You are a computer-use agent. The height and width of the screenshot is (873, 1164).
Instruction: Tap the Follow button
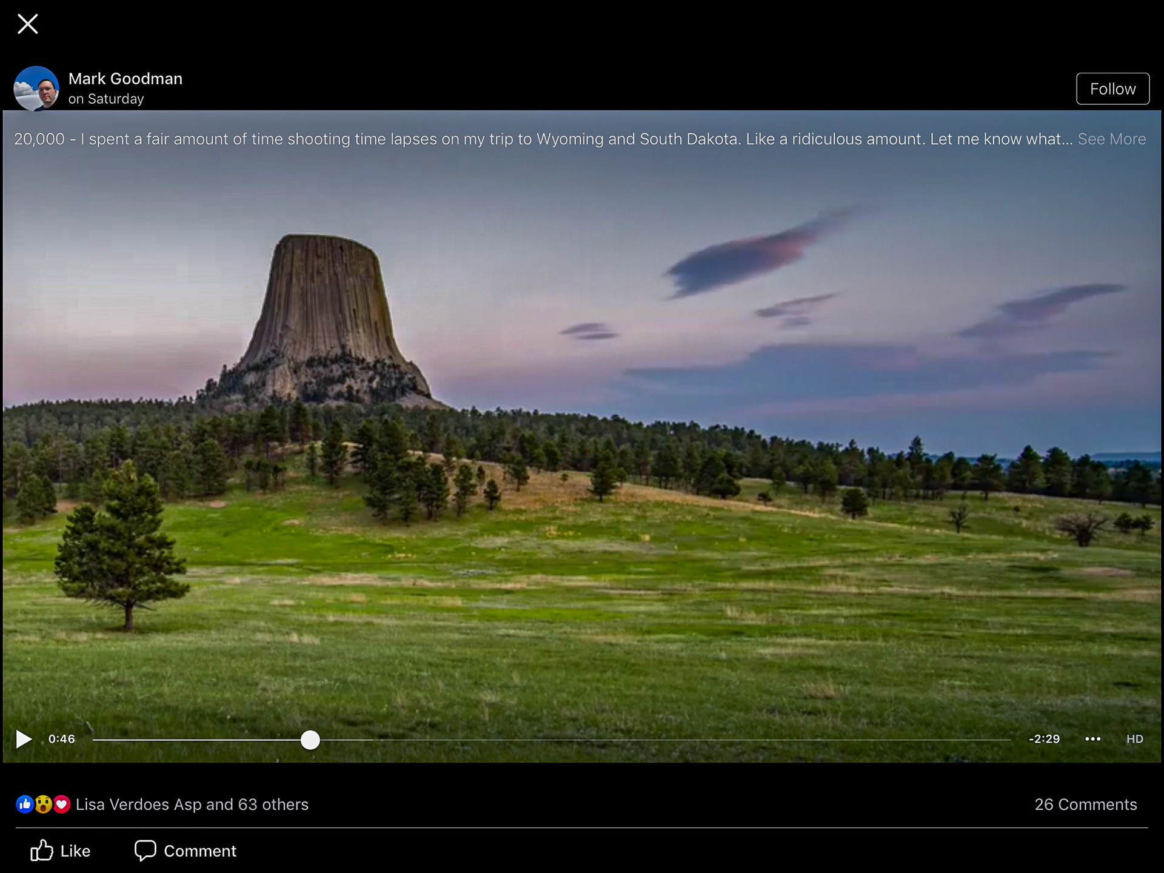[x=1112, y=89]
